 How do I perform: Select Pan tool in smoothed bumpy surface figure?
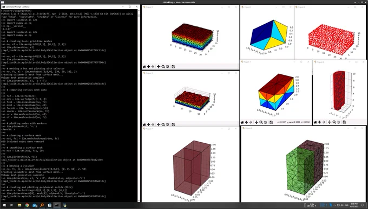(x=159, y=124)
